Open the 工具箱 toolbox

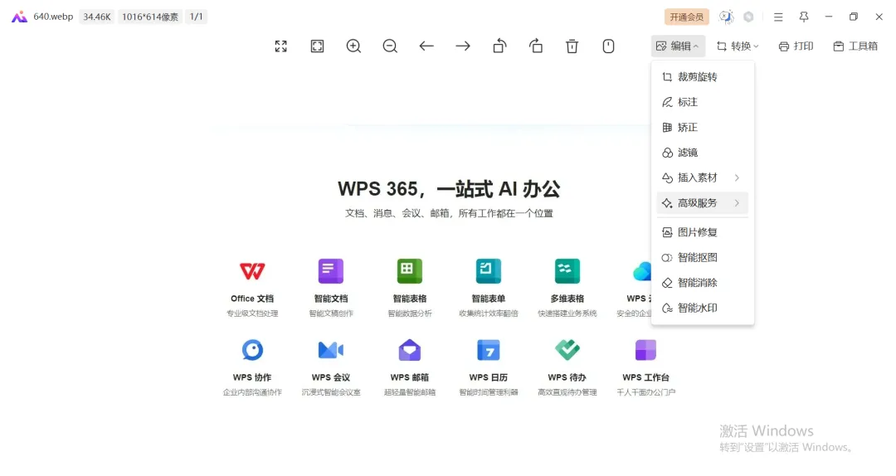click(x=855, y=46)
